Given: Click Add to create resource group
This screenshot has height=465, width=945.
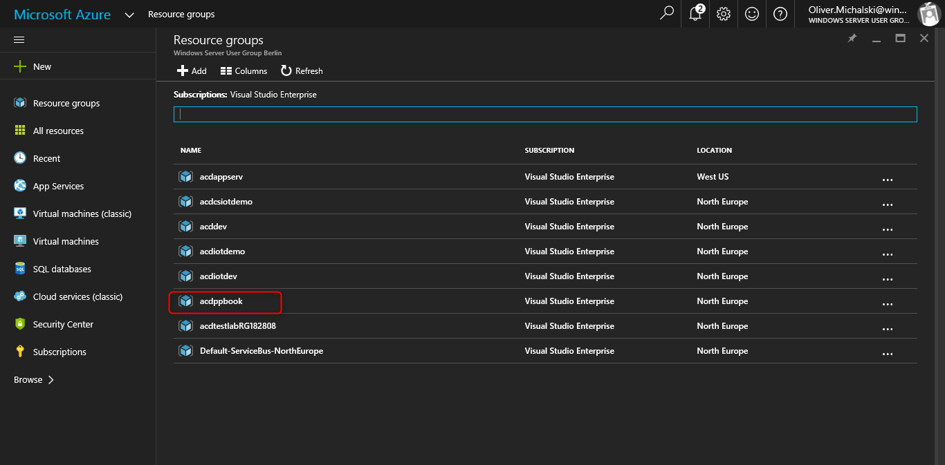Looking at the screenshot, I should tap(192, 70).
